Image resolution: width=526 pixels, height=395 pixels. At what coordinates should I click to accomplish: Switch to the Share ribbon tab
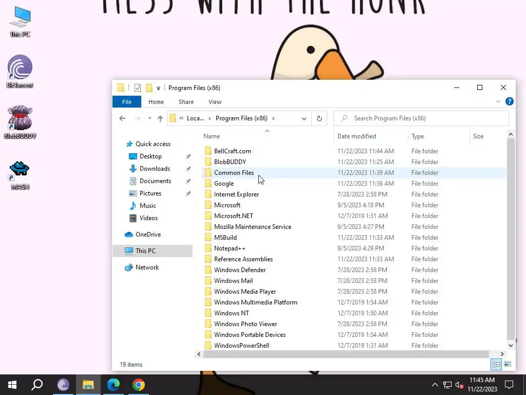tap(186, 102)
